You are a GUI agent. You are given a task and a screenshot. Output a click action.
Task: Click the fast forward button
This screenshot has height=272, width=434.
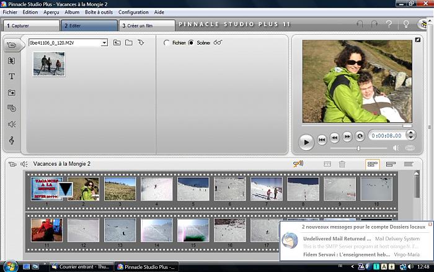click(x=347, y=136)
